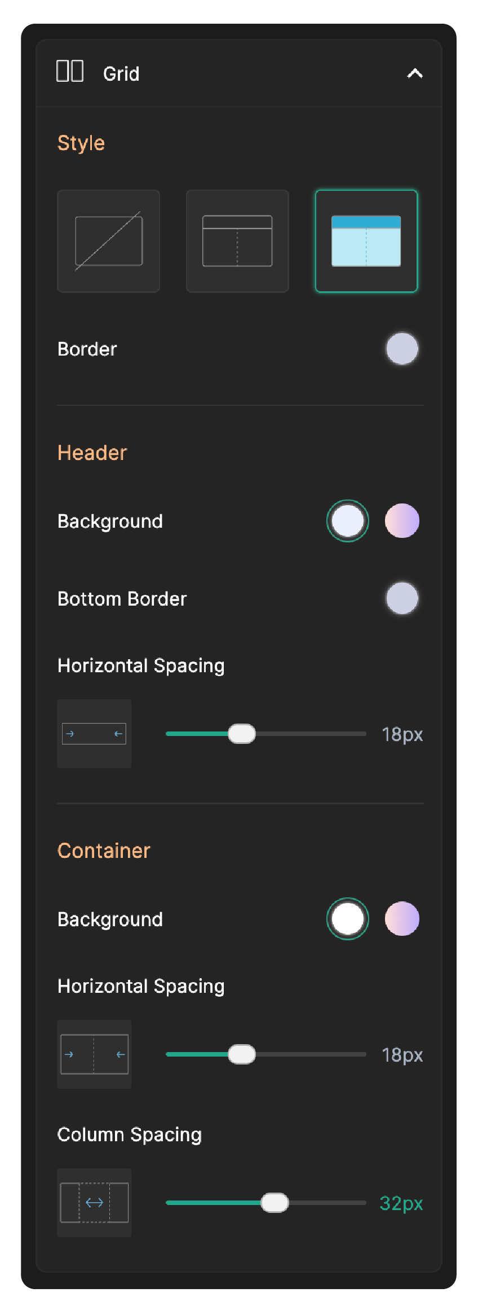This screenshot has width=478, height=1310.
Task: Choose solid white Container Background
Action: [348, 919]
